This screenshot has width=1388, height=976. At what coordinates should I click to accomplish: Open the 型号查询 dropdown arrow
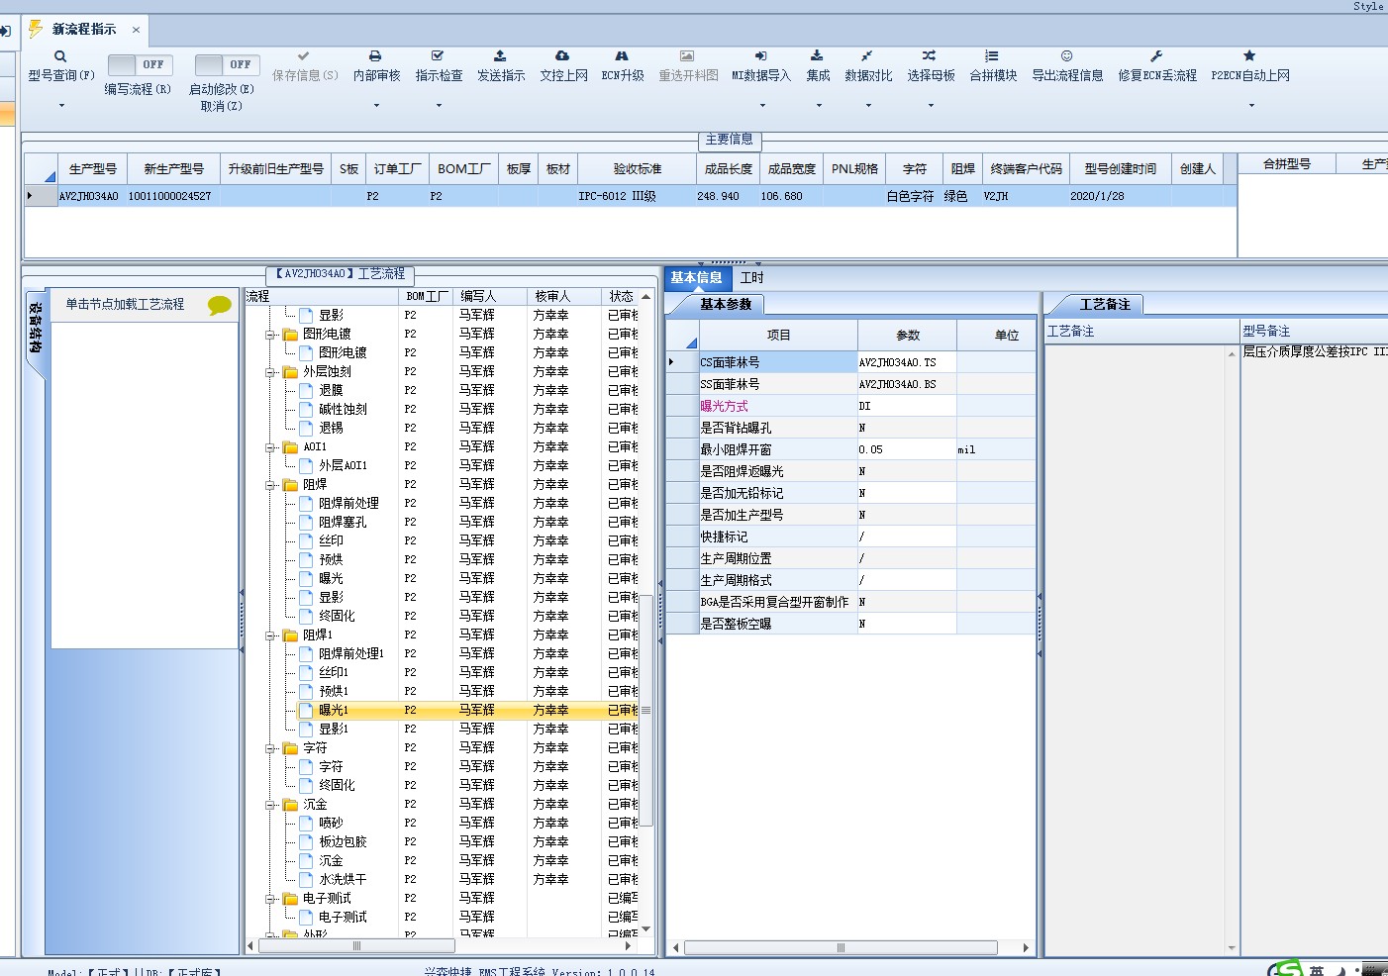click(x=61, y=105)
